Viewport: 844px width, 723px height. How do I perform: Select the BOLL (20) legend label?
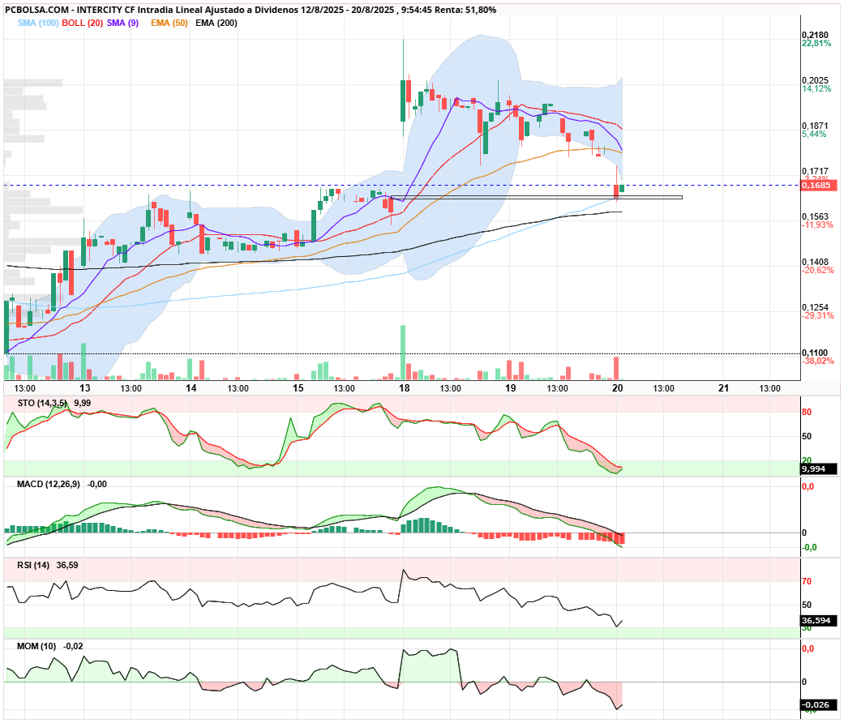(83, 23)
